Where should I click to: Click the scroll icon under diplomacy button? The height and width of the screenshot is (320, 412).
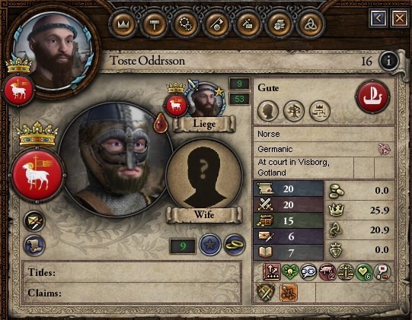[34, 246]
